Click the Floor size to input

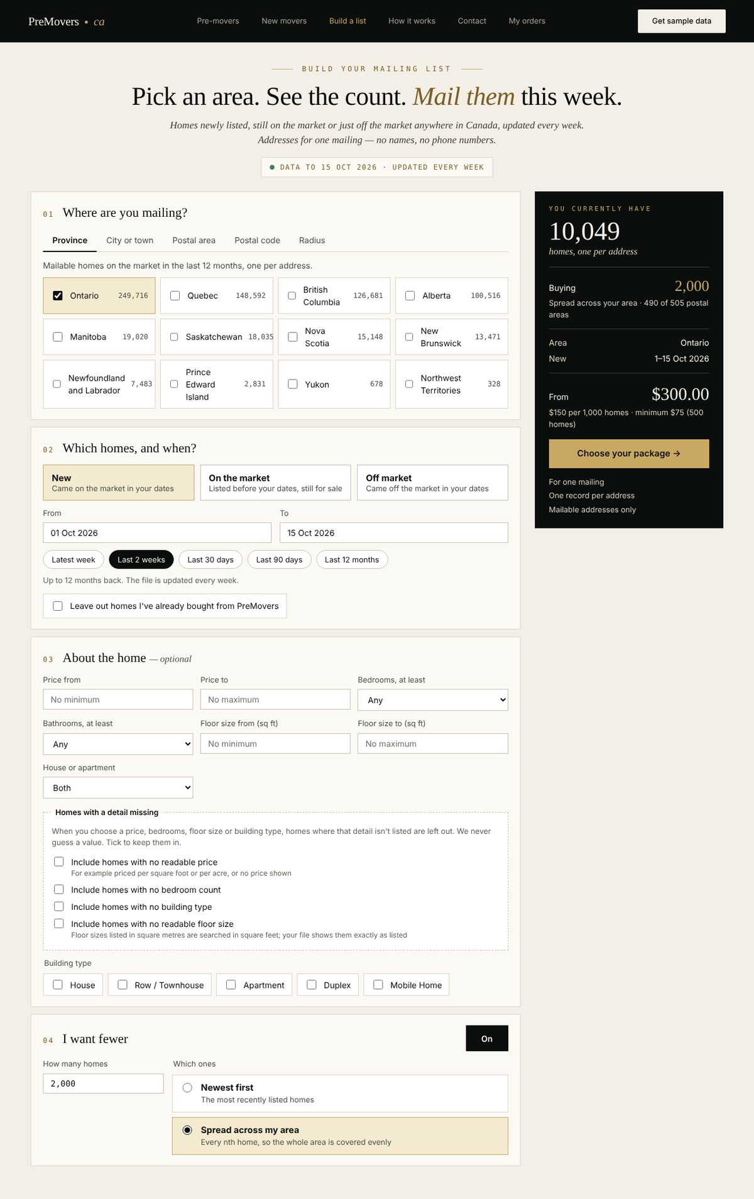433,743
